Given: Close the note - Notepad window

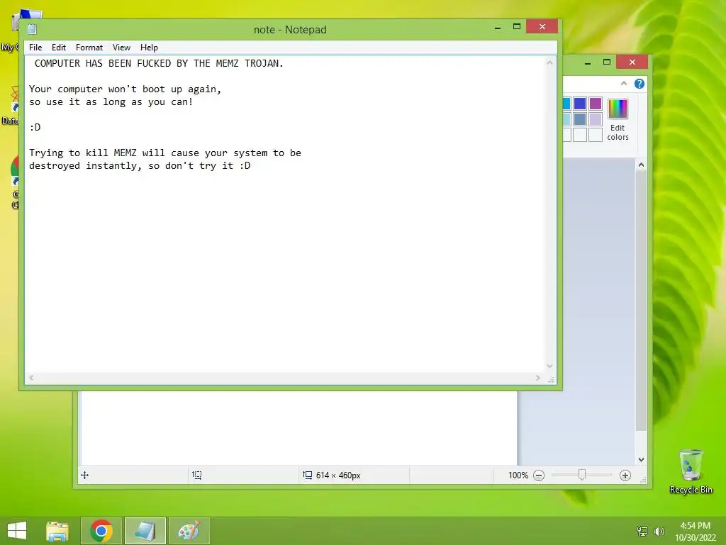Looking at the screenshot, I should click(542, 27).
